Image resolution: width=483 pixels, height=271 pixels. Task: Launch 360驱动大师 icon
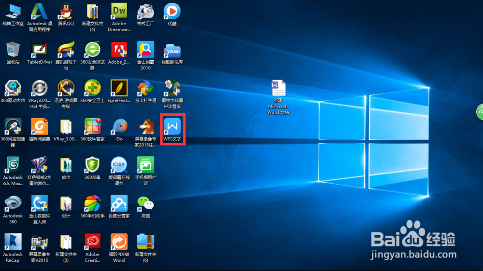[x=13, y=89]
